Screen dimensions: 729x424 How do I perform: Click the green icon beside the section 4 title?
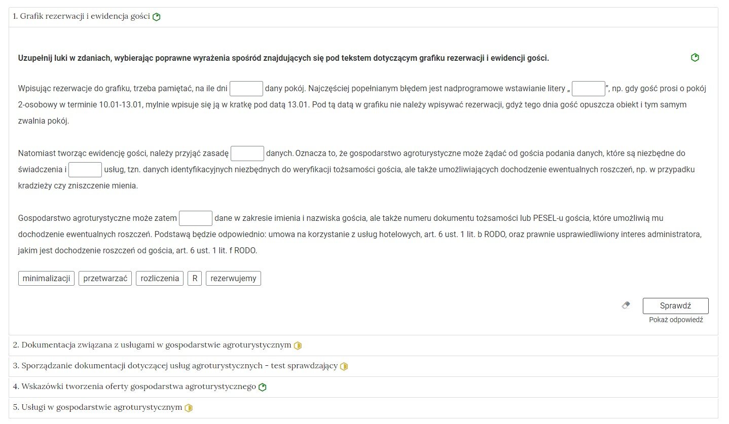coord(263,387)
